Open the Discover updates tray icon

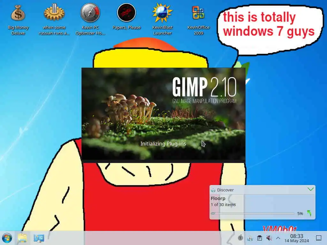pos(250,238)
